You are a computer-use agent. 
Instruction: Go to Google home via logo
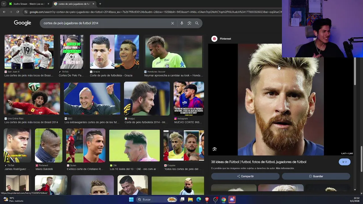(x=22, y=23)
